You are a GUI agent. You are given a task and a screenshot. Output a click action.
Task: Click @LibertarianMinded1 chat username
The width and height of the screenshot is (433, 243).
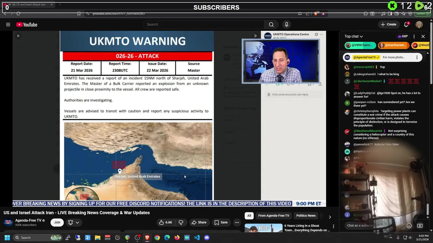[x=368, y=81]
